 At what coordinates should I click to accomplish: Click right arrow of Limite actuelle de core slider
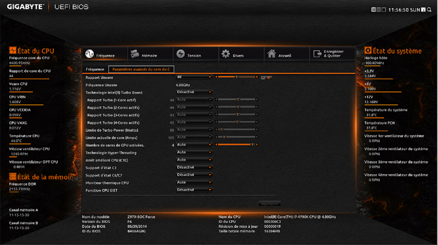coord(257,137)
